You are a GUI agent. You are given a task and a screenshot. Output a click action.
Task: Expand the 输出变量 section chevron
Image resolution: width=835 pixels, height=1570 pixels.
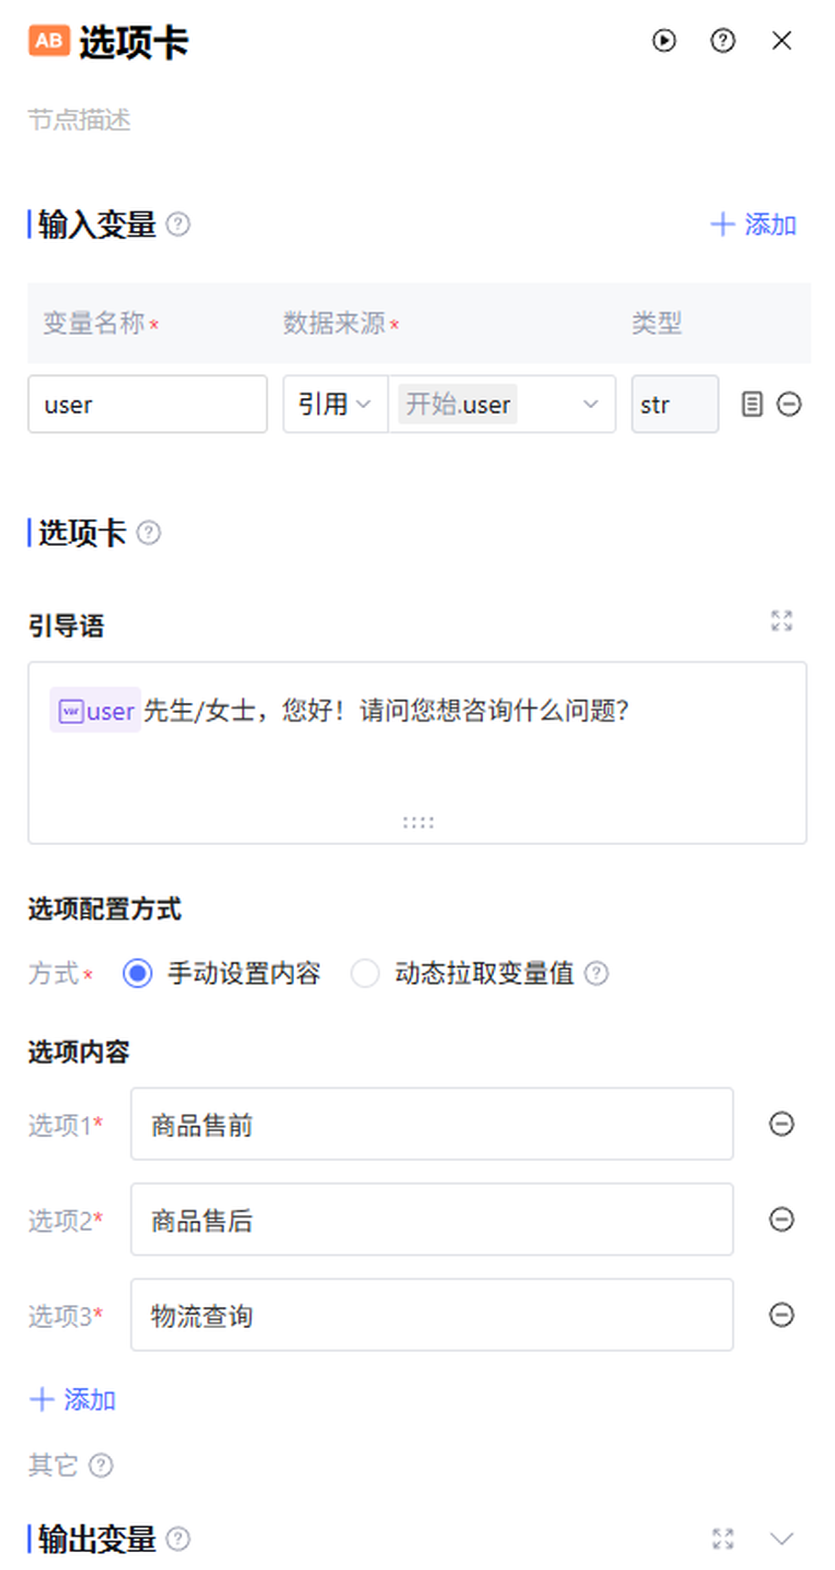[781, 1539]
